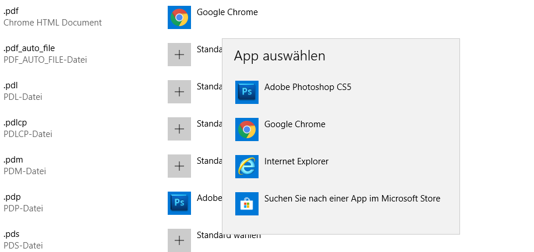Pick Internet Explorer as the app
The width and height of the screenshot is (534, 252).
click(296, 162)
